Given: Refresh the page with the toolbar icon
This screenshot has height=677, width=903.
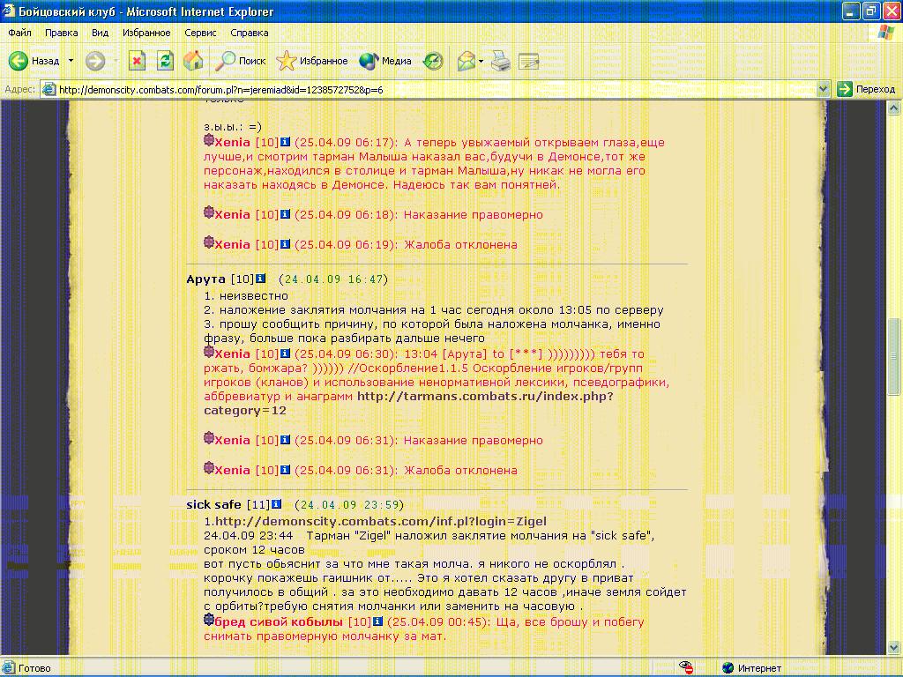Looking at the screenshot, I should (165, 61).
